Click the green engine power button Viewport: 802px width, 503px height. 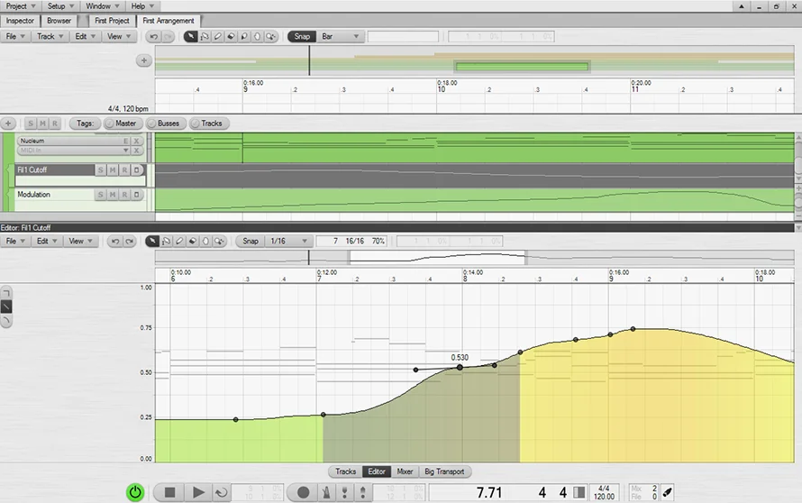coord(134,492)
